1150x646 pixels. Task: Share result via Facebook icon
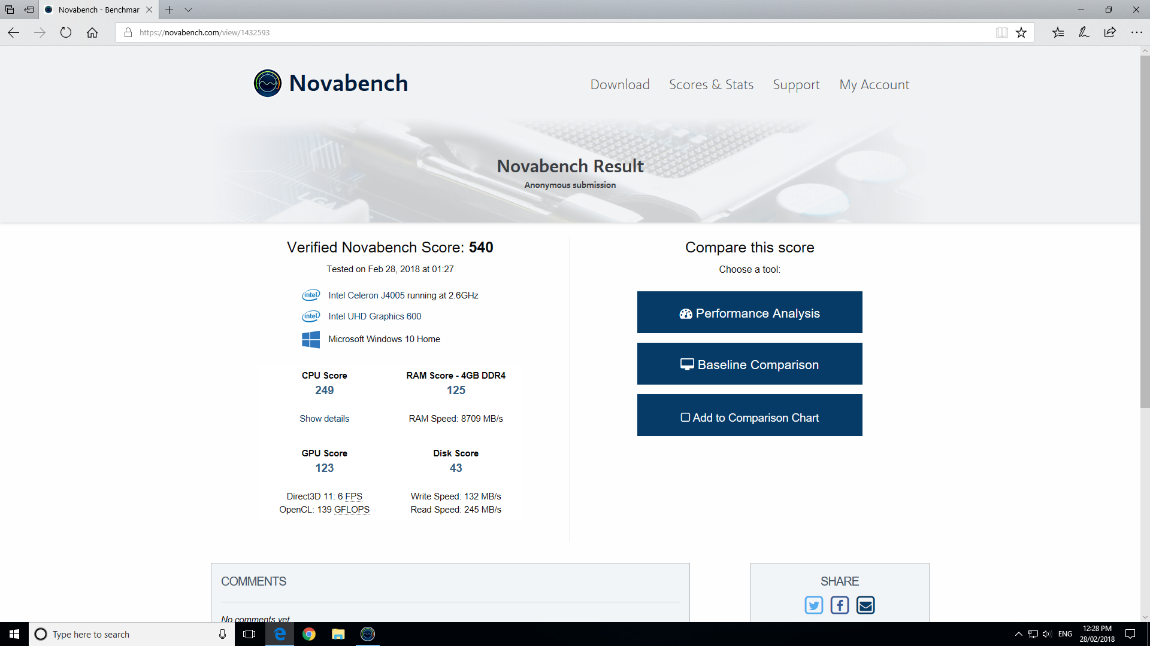pyautogui.click(x=839, y=605)
